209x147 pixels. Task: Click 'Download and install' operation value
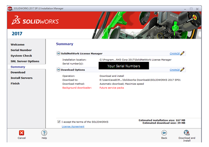112,76
